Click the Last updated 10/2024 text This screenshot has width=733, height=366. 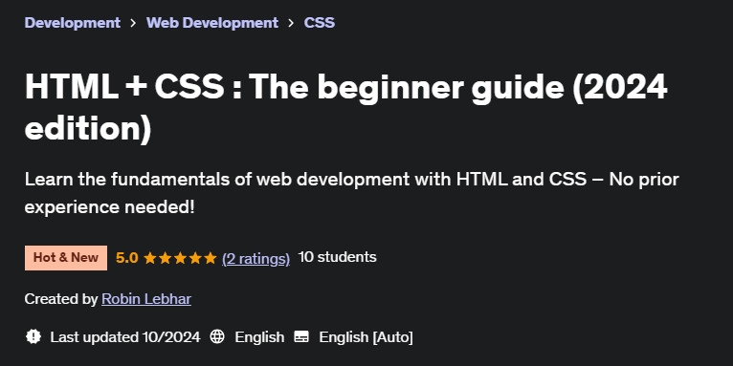click(x=125, y=337)
